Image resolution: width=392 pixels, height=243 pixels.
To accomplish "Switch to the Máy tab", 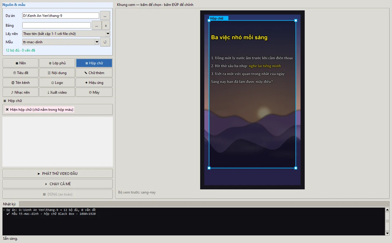I will coord(94,92).
